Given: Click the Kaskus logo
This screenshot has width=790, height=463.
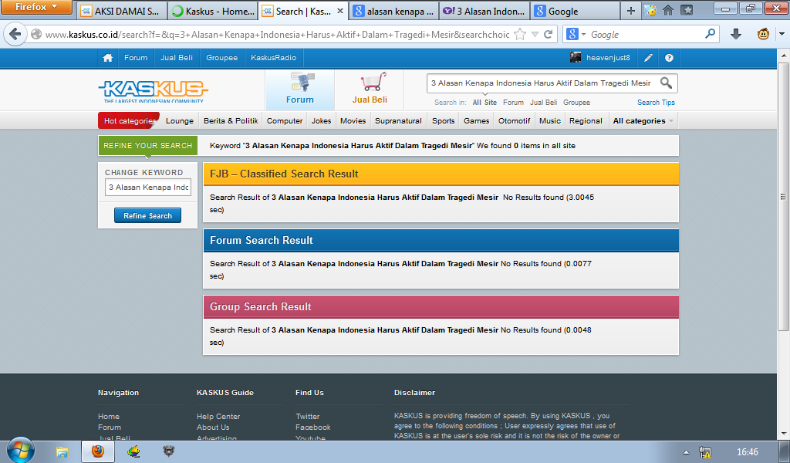Looking at the screenshot, I should click(x=154, y=91).
